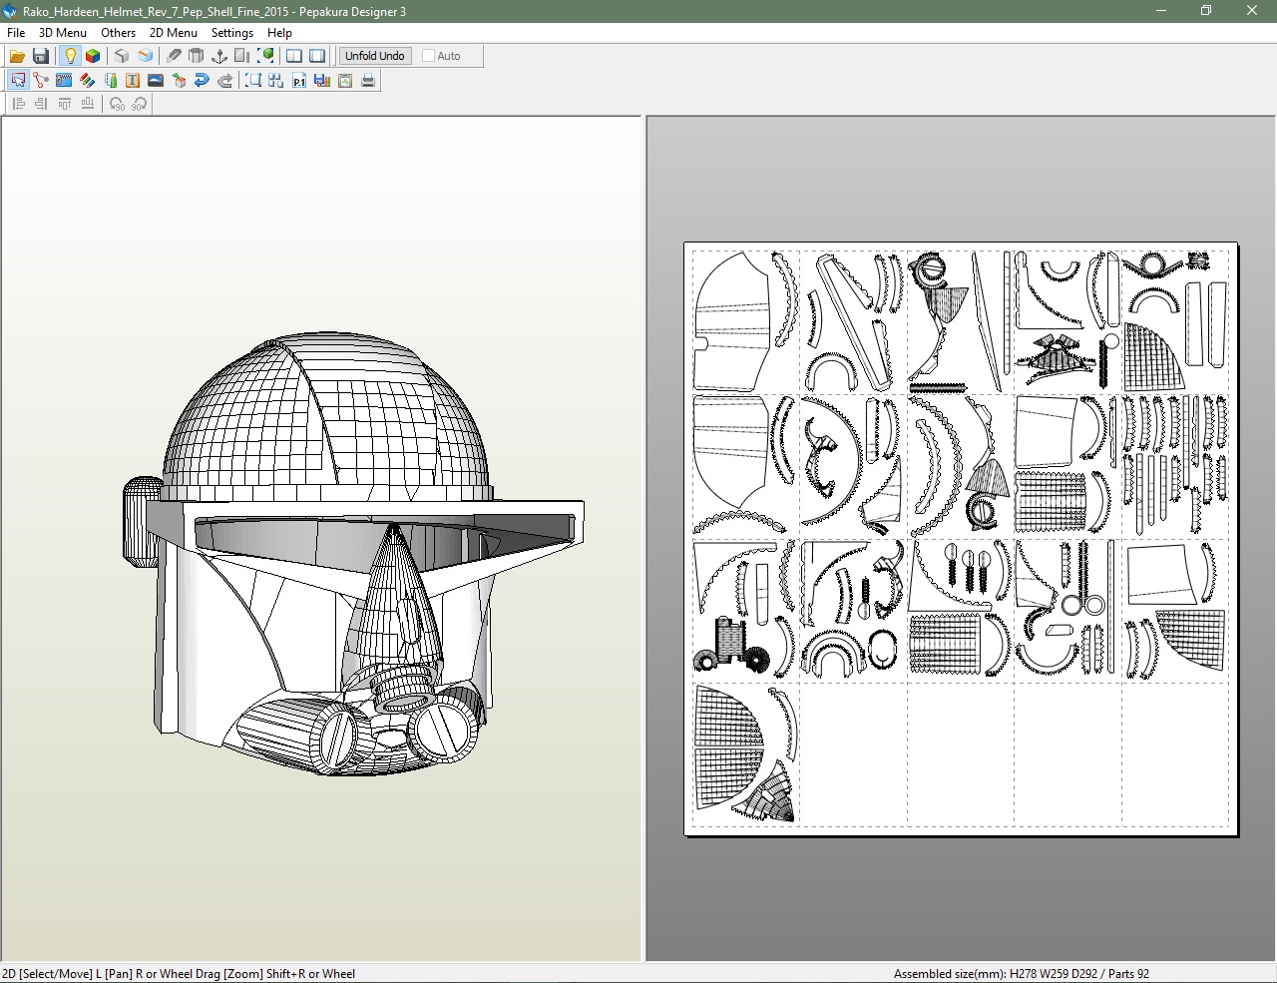Click the save-with-chart export icon
The width and height of the screenshot is (1277, 983).
(x=322, y=80)
